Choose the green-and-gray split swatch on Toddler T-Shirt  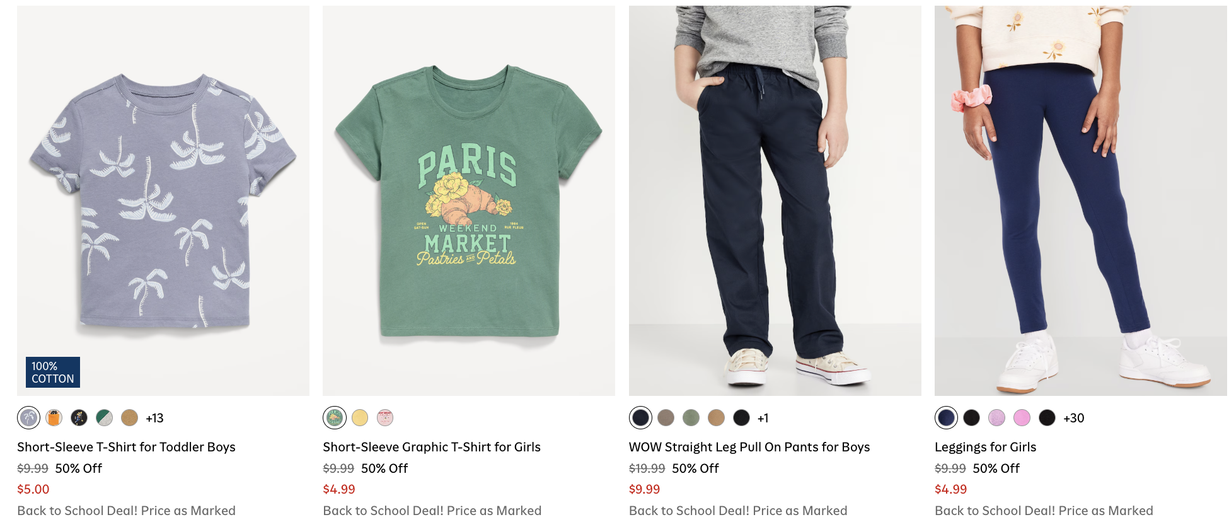point(104,417)
